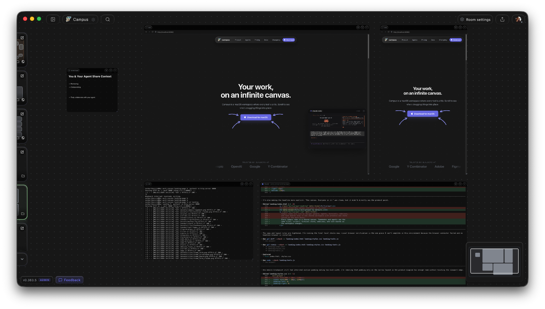This screenshot has width=545, height=309.
Task: Click version label v0.383.5
Action: [x=30, y=280]
